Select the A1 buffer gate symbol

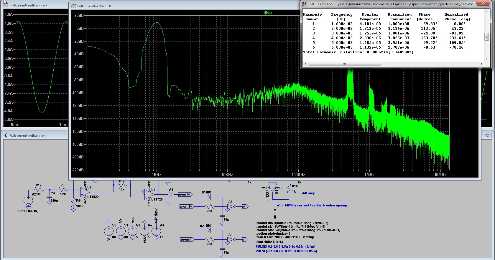point(171,194)
